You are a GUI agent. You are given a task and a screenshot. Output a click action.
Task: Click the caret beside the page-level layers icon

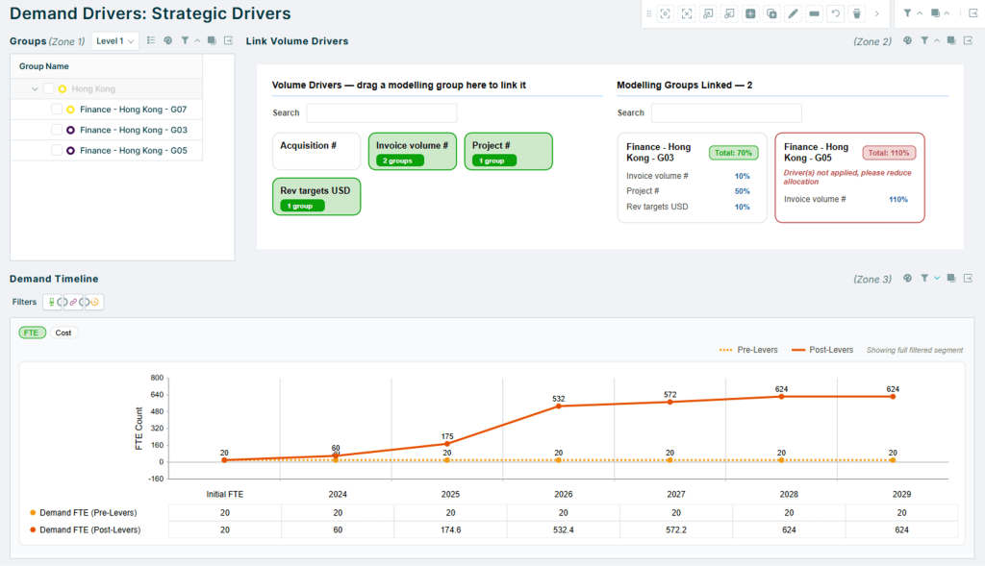(x=947, y=13)
